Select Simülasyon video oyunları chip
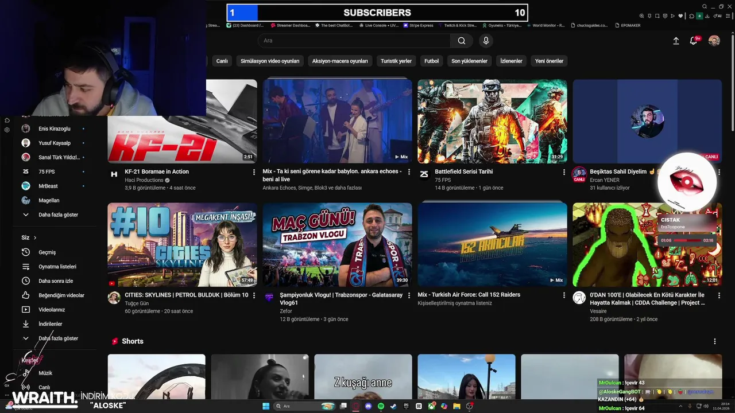 pos(270,61)
